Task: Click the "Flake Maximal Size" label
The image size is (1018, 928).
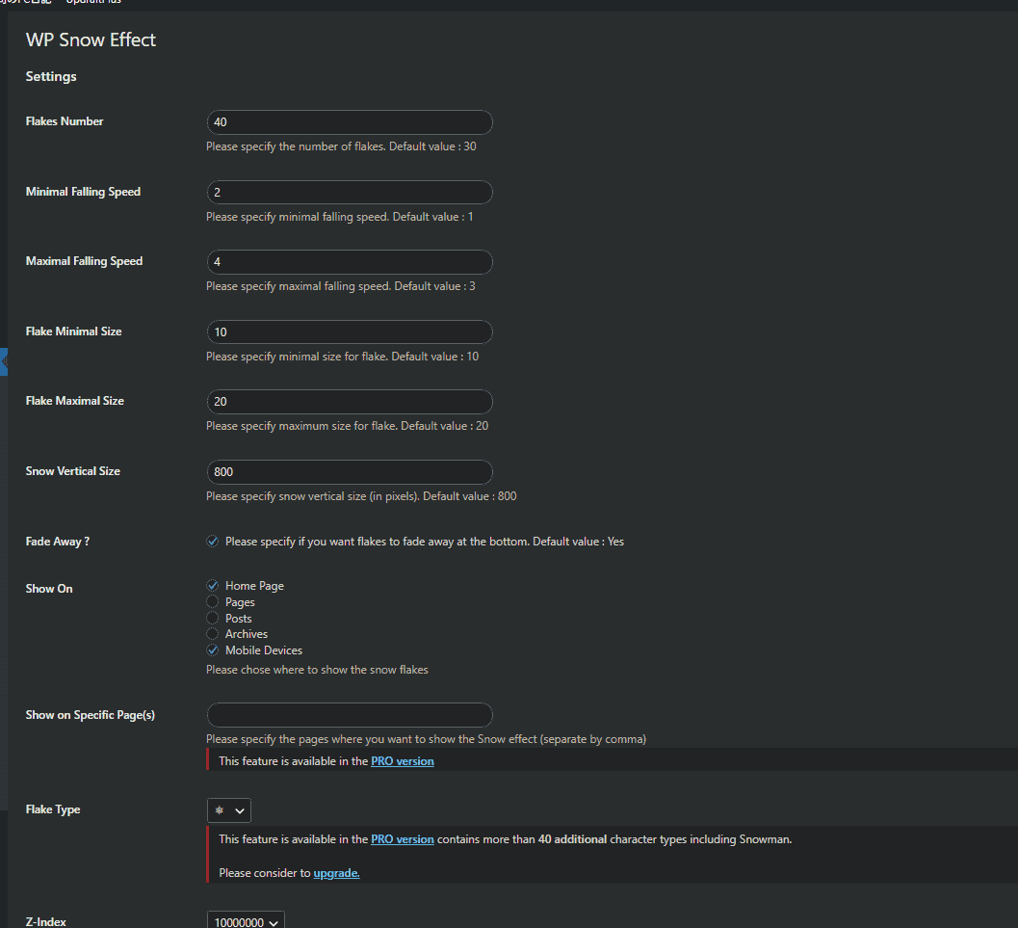Action: (75, 401)
